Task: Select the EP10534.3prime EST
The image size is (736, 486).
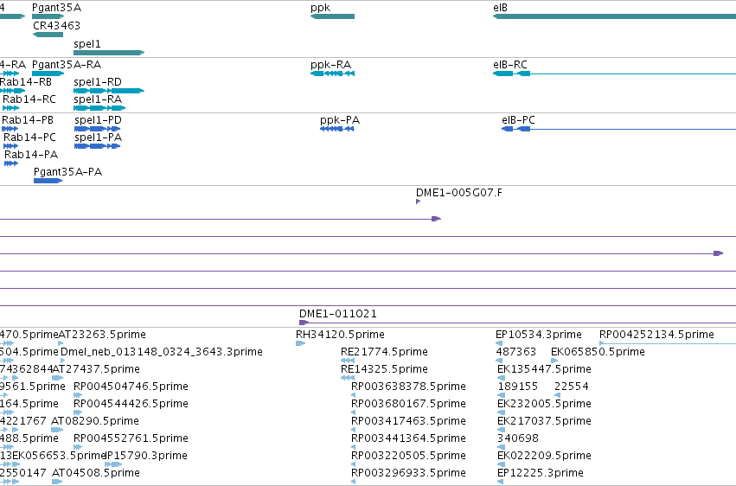Action: [499, 343]
